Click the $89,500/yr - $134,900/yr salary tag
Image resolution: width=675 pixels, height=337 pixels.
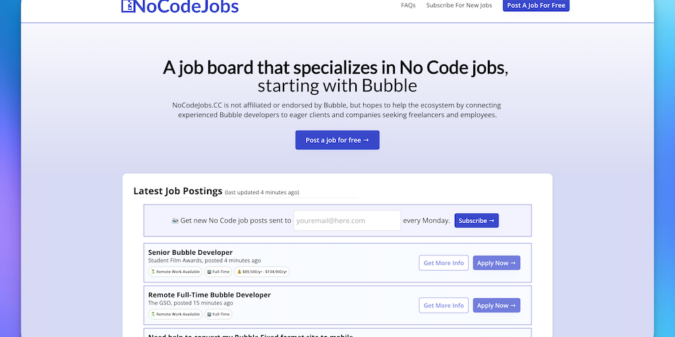click(x=262, y=271)
